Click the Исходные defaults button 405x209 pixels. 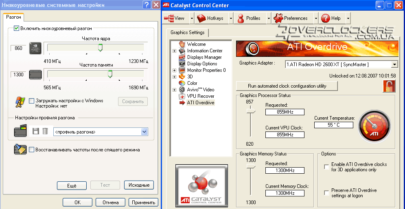click(139, 185)
